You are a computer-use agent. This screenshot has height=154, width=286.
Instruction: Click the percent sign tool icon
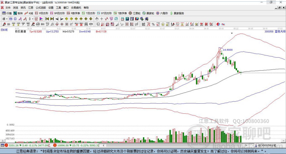153,24
